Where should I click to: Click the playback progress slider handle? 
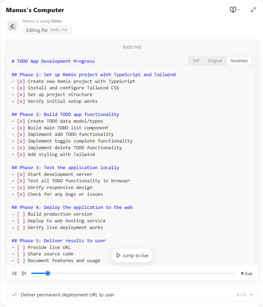[48, 273]
